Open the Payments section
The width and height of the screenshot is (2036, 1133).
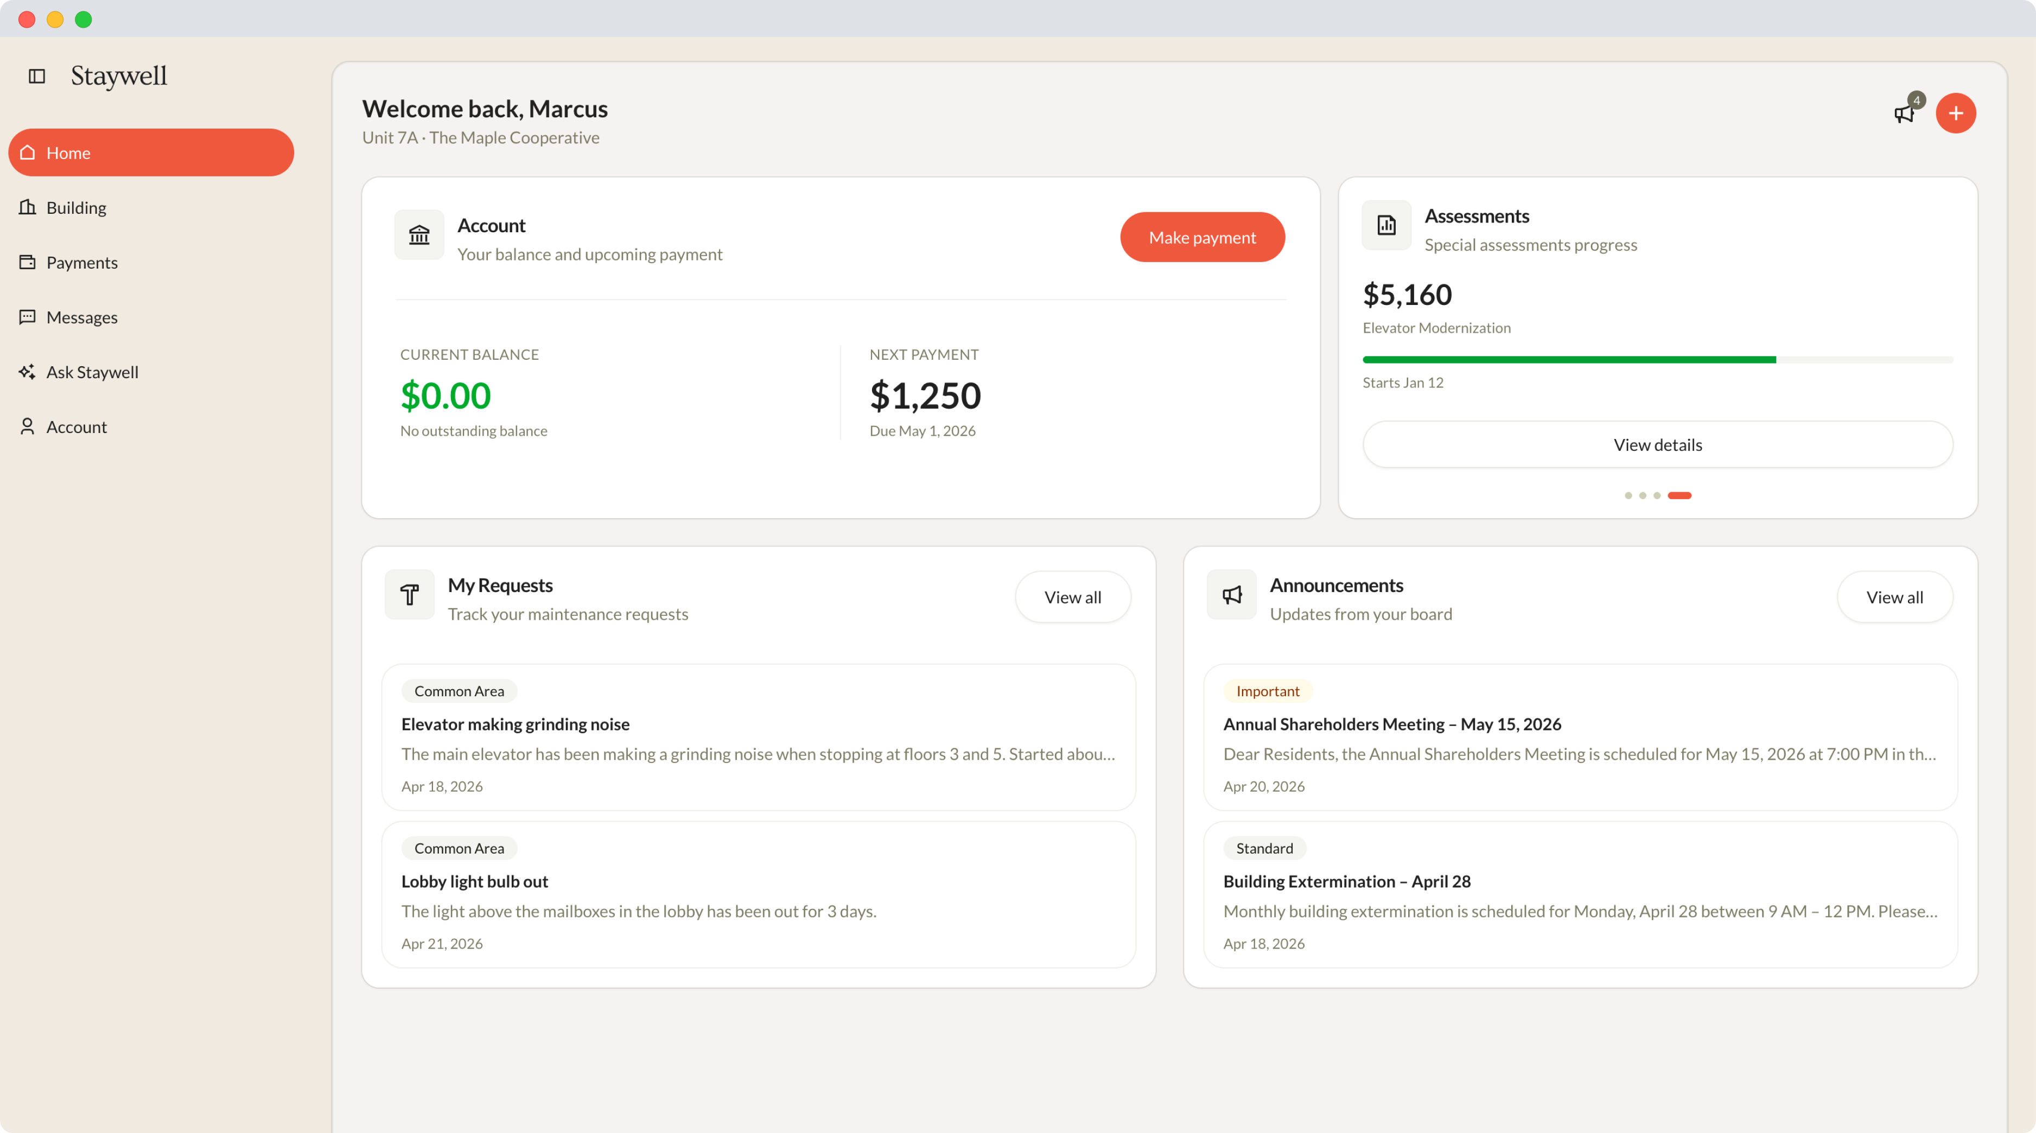151,262
